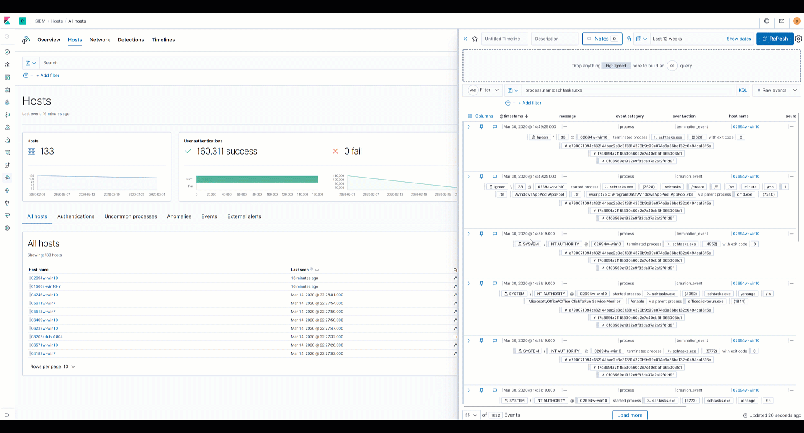Click the hosts Search input field

(x=167, y=63)
